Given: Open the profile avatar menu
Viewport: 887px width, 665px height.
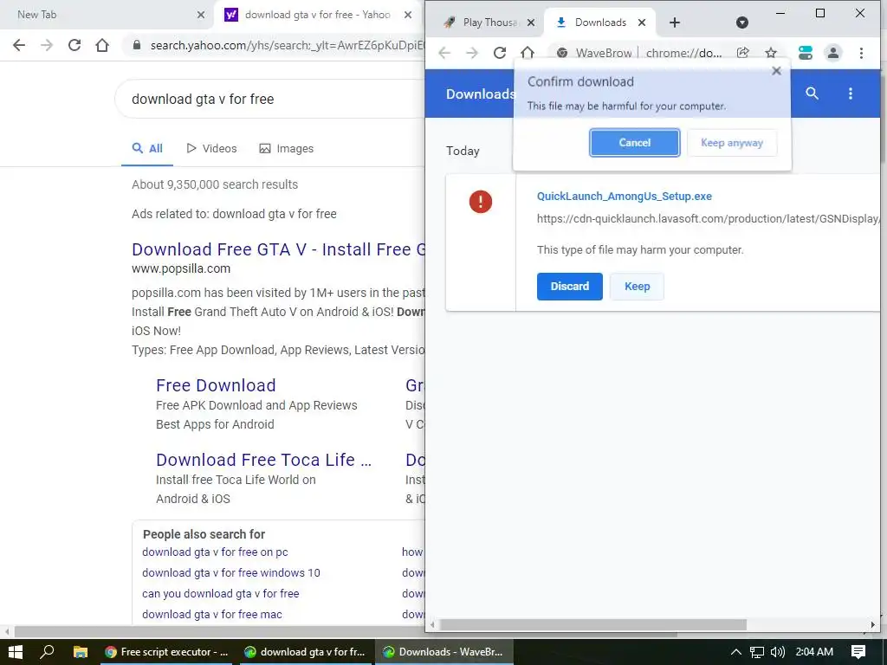Looking at the screenshot, I should click(832, 53).
